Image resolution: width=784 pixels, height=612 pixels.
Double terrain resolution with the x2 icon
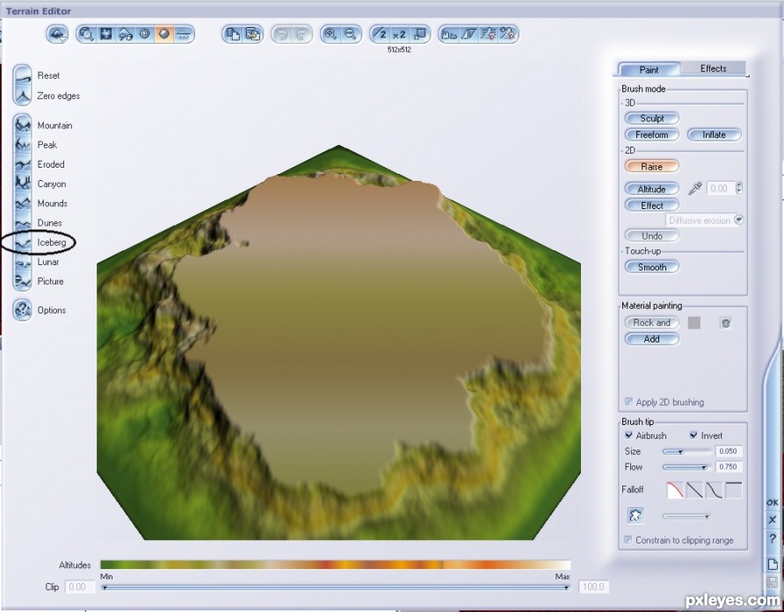[x=400, y=34]
